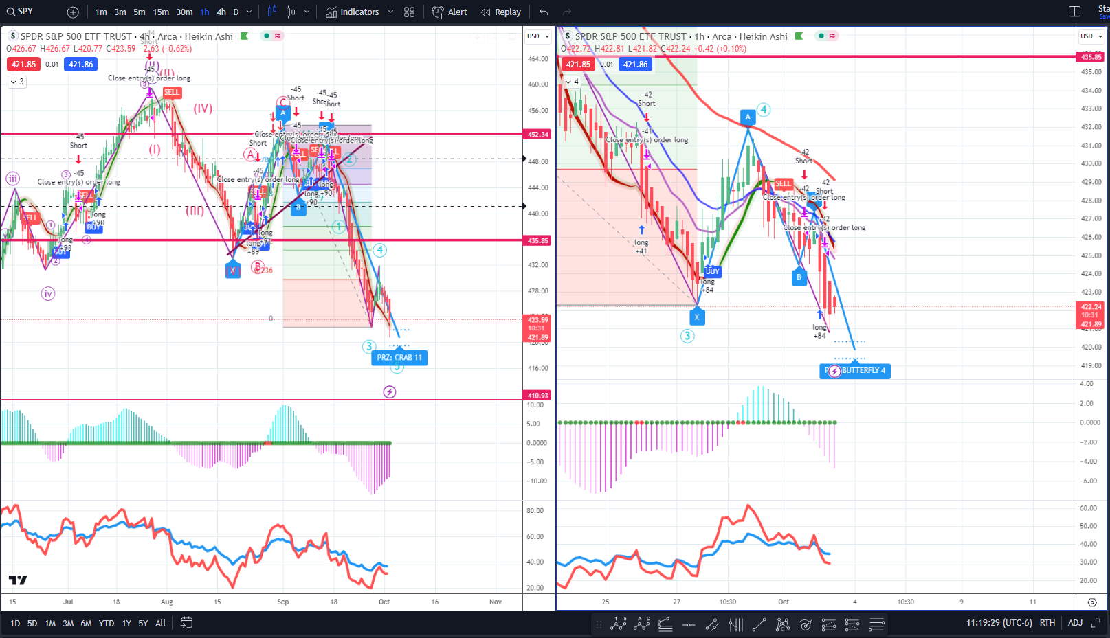Expand the 3 indicators legend on left chart
1110x638 pixels.
(x=17, y=82)
